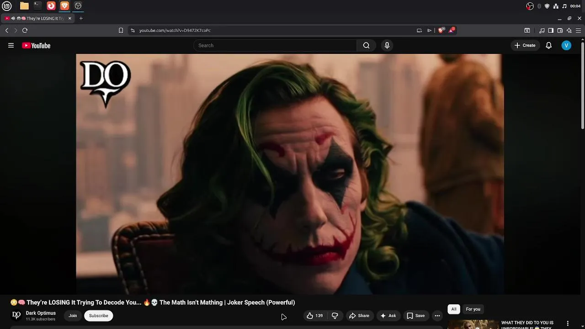The image size is (585, 329).
Task: Switch to the Brave browser panel icon
Action: 64,6
